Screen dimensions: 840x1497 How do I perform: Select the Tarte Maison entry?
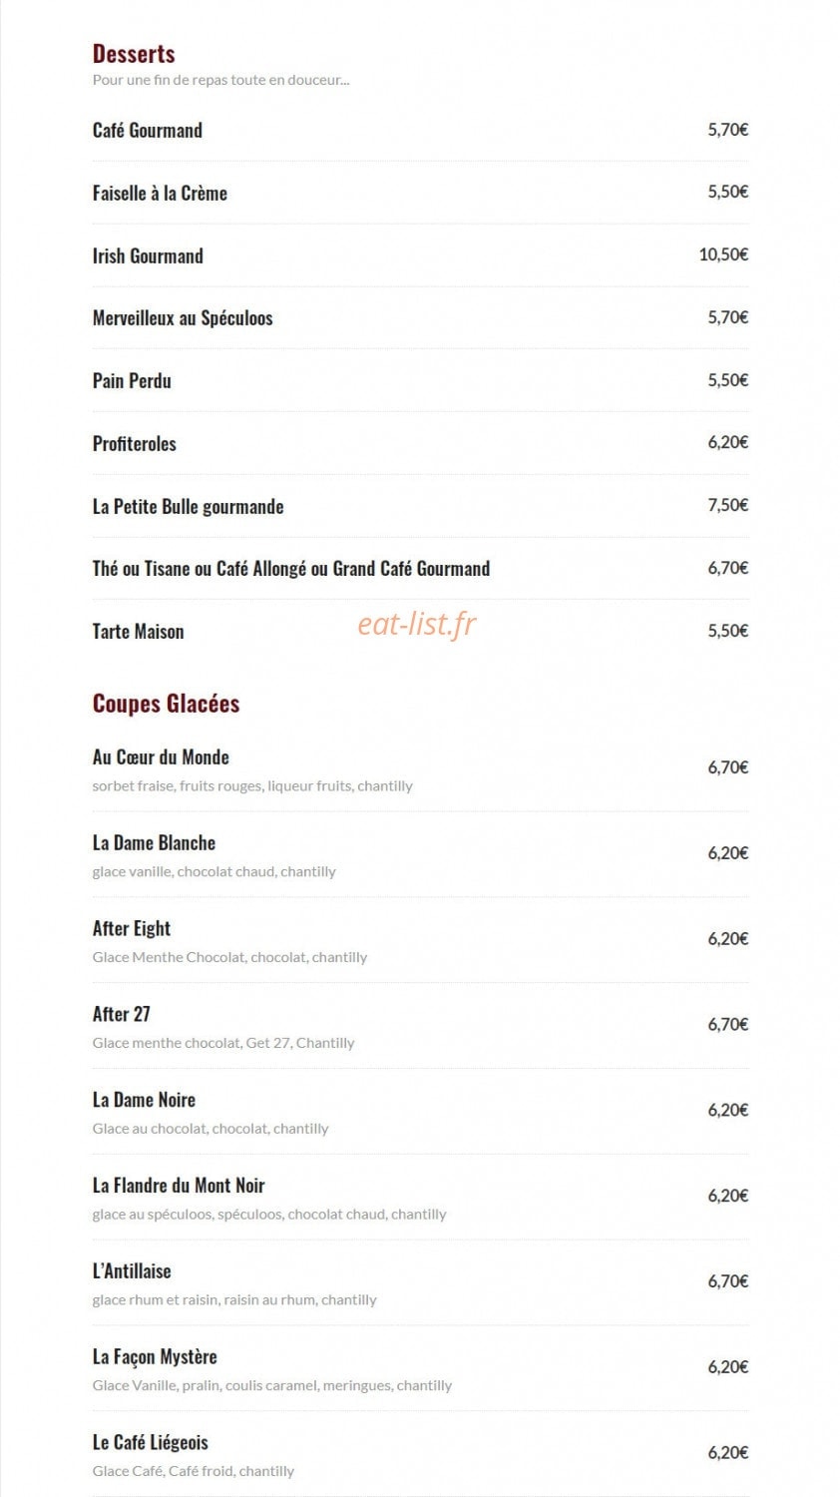pyautogui.click(x=139, y=631)
